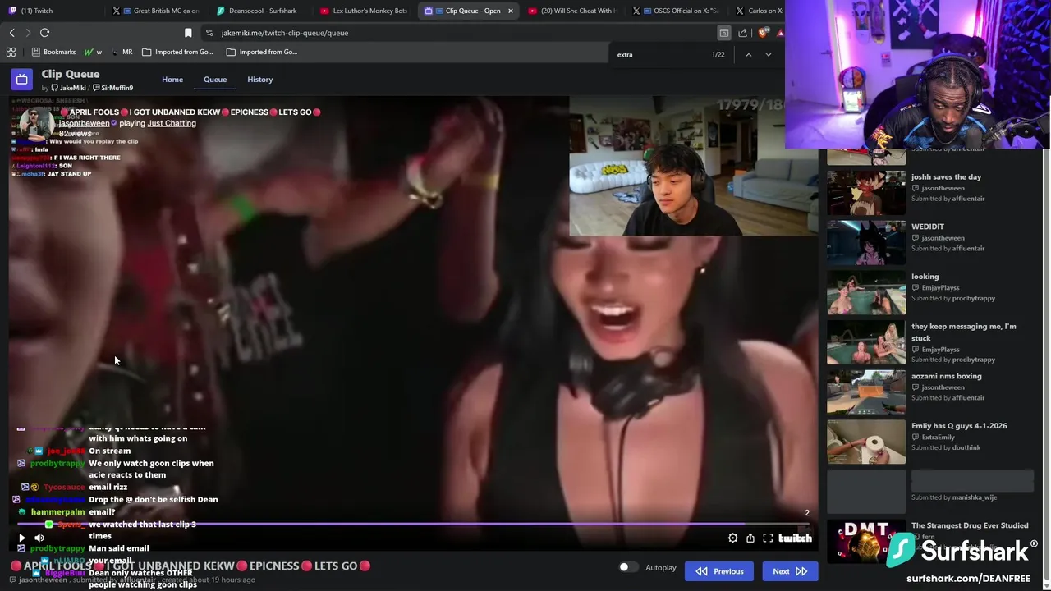Go to the Previous clip
The height and width of the screenshot is (591, 1051).
(x=719, y=571)
